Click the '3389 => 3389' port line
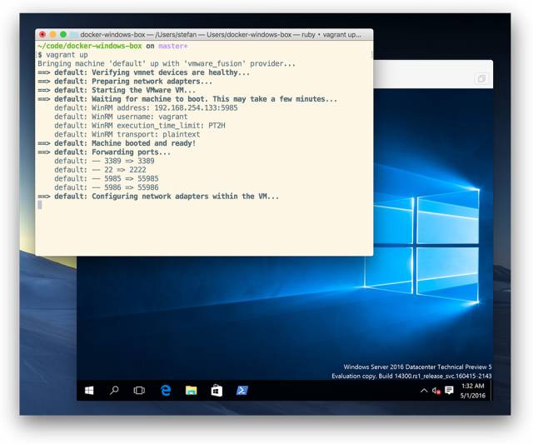 click(104, 161)
